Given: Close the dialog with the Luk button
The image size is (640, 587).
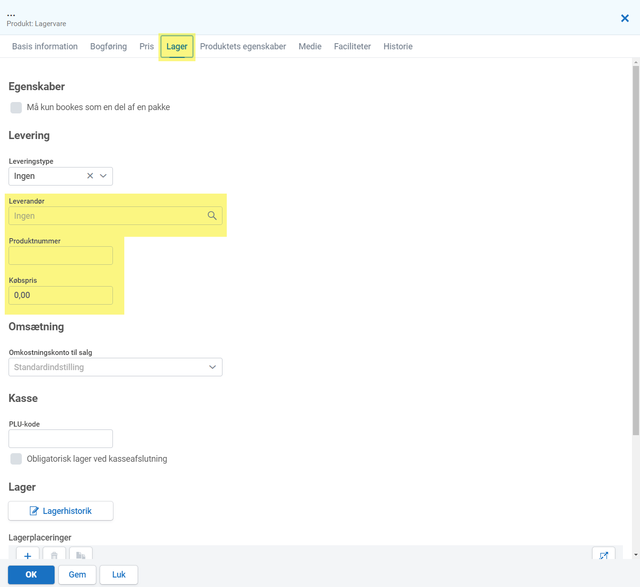Looking at the screenshot, I should tap(119, 575).
